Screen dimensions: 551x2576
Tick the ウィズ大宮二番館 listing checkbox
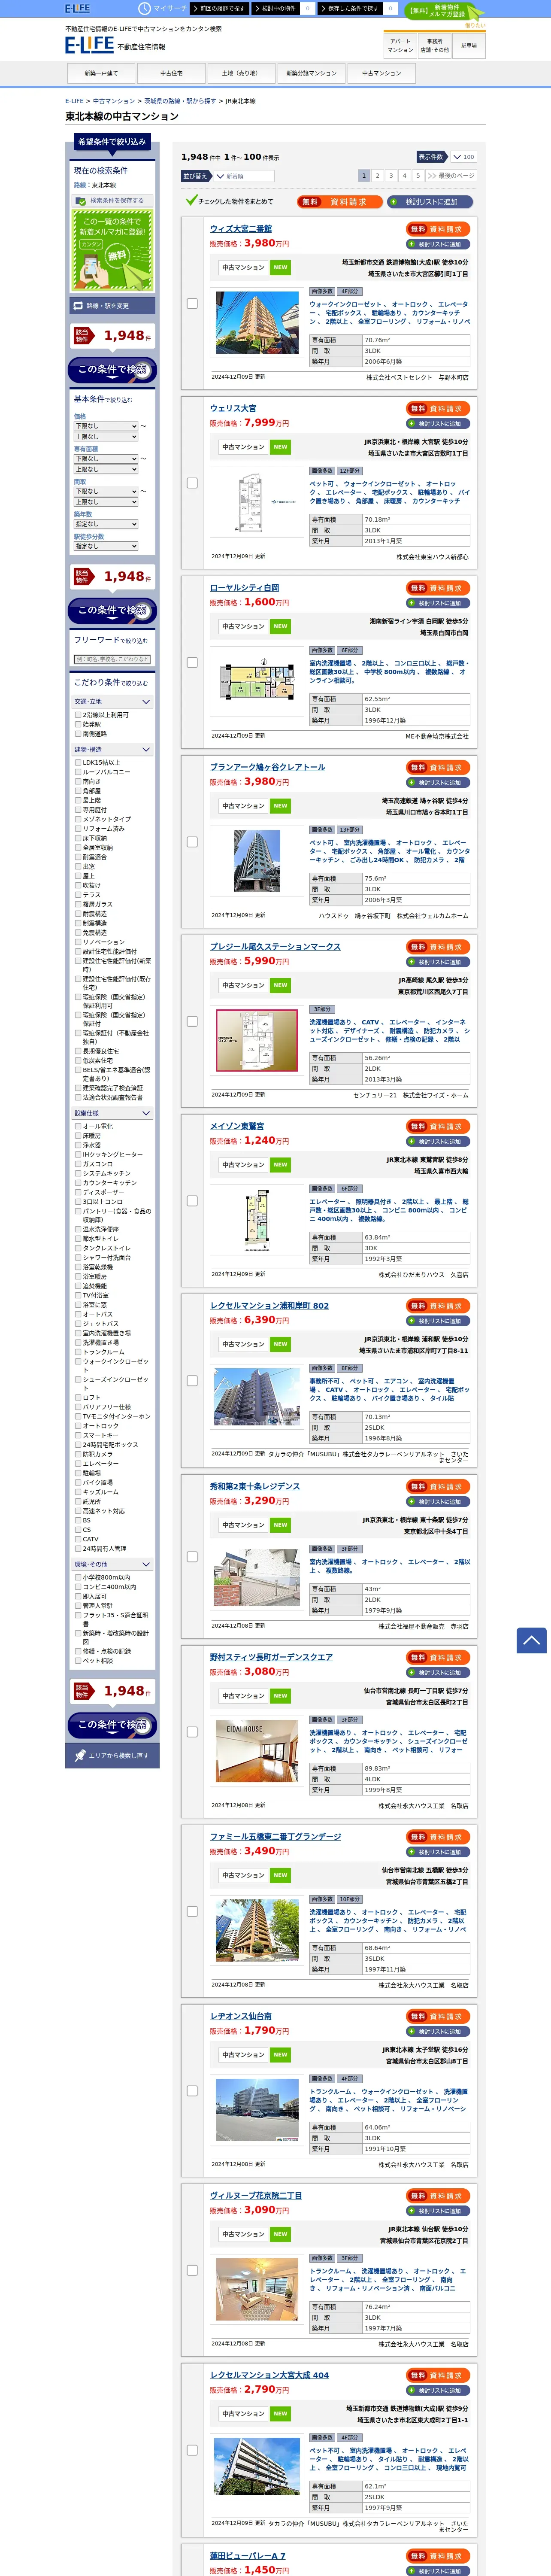point(192,303)
